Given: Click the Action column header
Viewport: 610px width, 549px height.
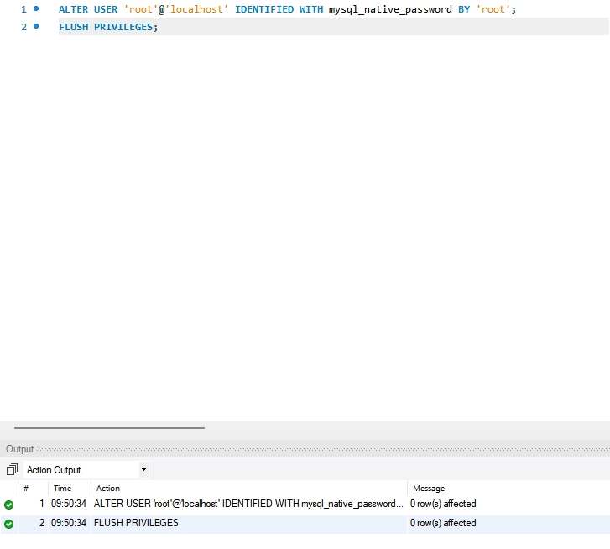Looking at the screenshot, I should 108,488.
